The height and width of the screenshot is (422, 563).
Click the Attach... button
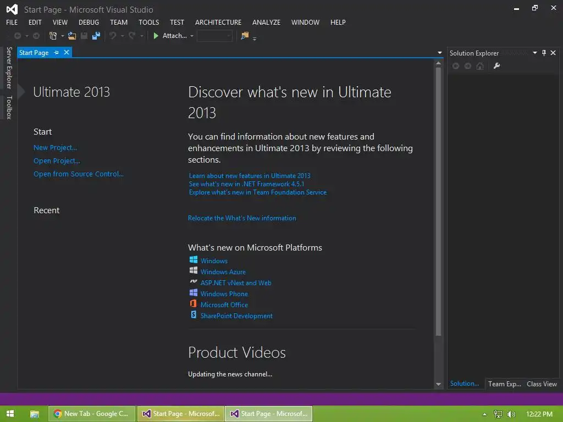pyautogui.click(x=174, y=36)
